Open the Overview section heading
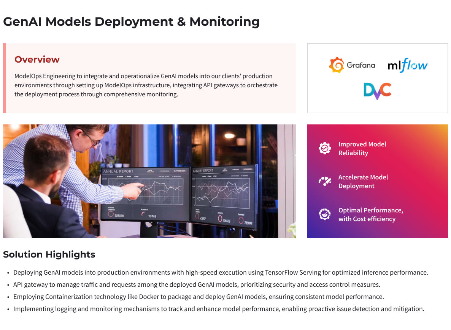 pyautogui.click(x=37, y=59)
